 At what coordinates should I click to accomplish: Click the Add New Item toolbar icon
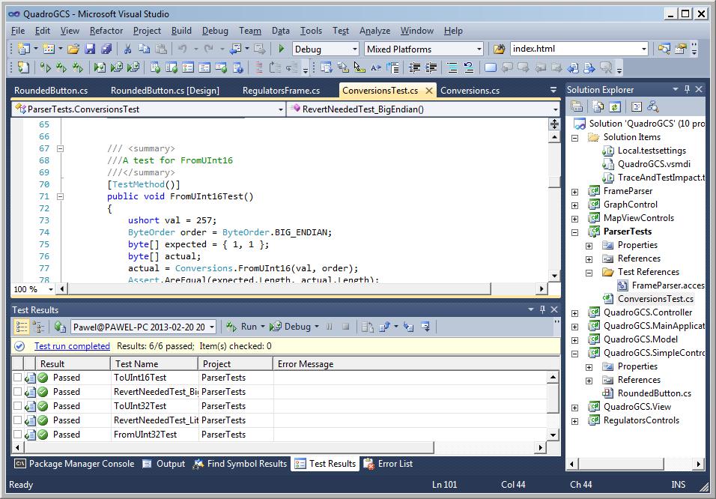coord(49,49)
